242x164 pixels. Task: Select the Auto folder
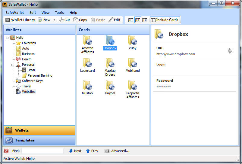coord(23,48)
